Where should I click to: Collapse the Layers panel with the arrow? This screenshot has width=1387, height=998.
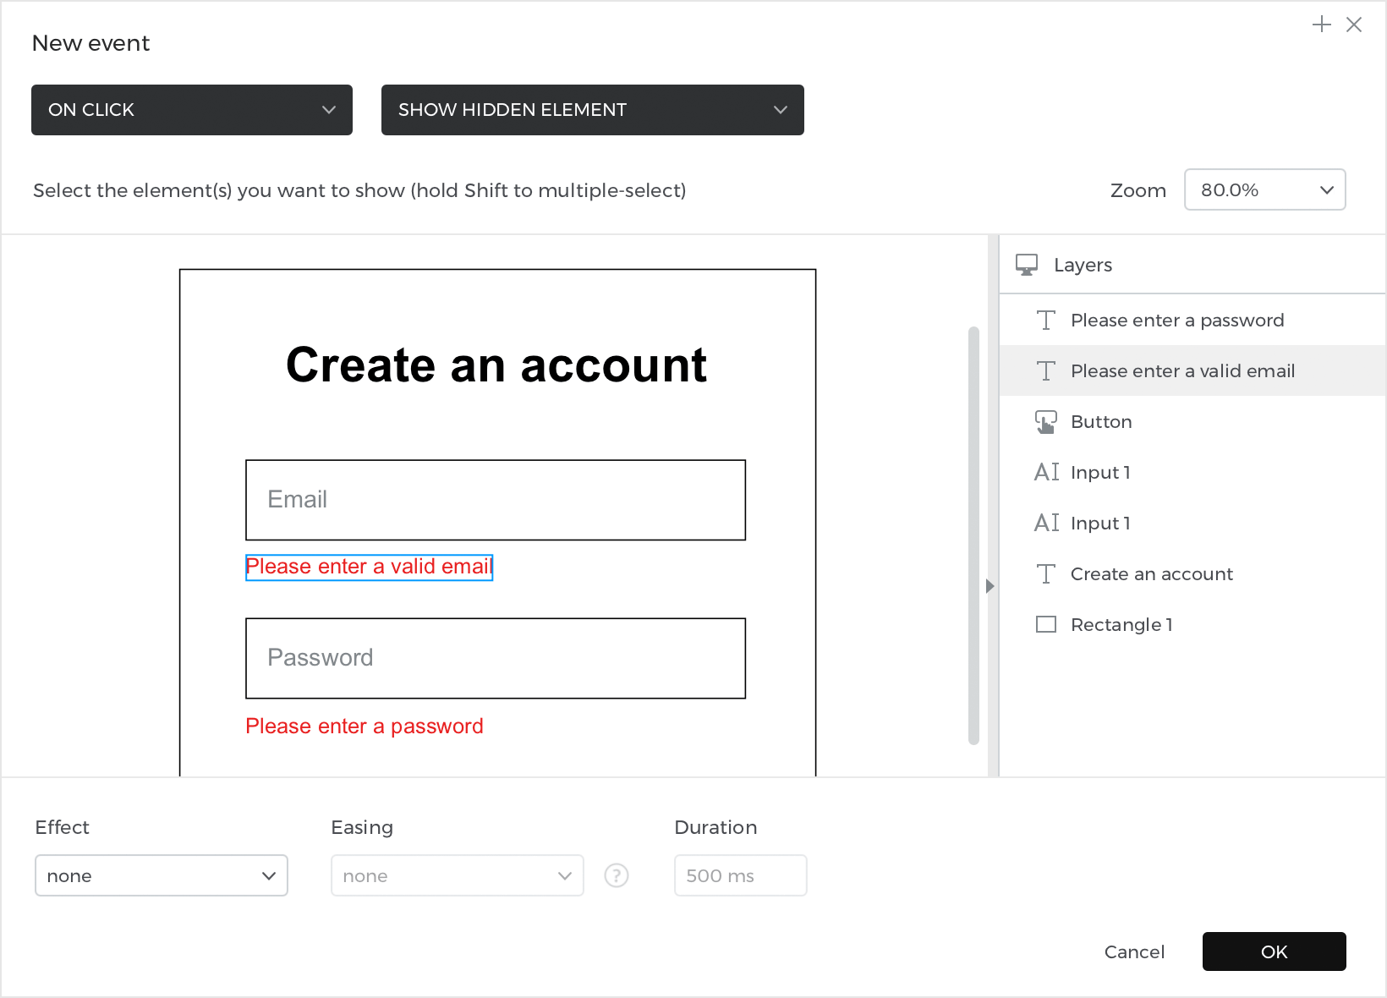click(x=990, y=586)
